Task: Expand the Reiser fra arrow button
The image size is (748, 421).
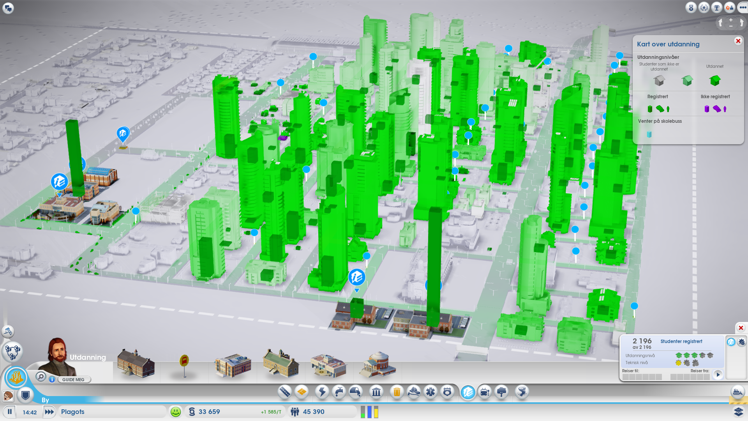Action: (x=718, y=375)
